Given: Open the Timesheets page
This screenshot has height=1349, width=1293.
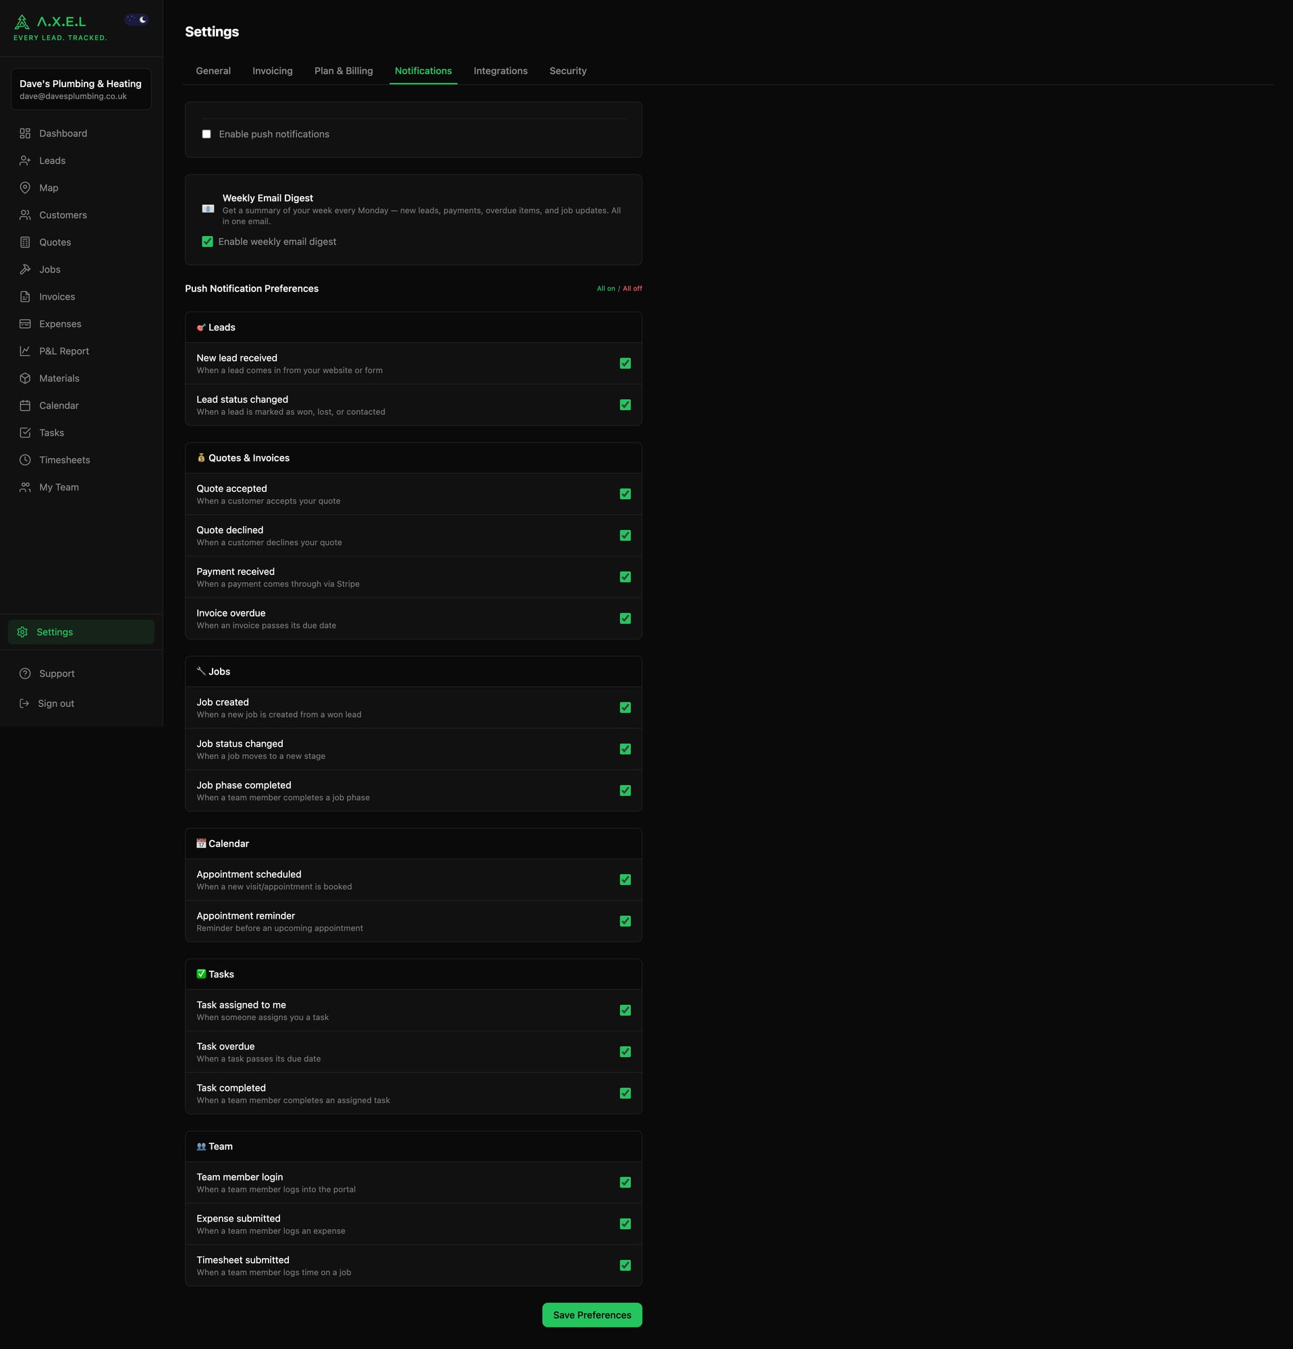Looking at the screenshot, I should (x=64, y=459).
